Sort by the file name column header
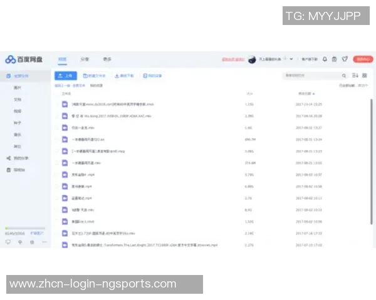The image size is (376, 300). [66, 94]
